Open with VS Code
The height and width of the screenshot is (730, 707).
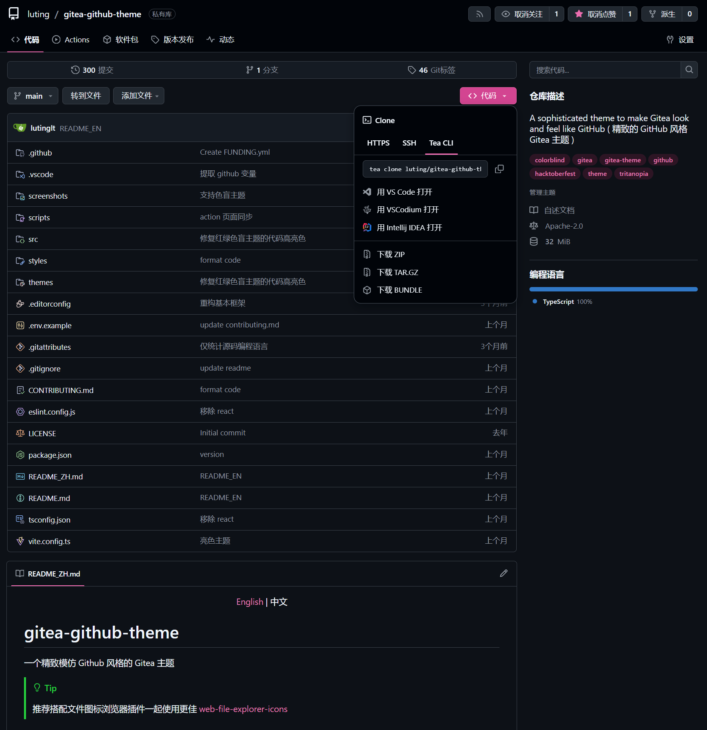[404, 192]
